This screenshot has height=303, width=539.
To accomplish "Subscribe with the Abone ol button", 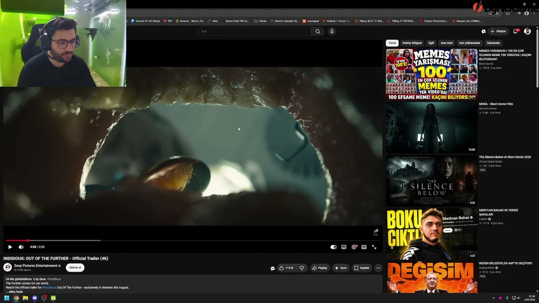I will click(x=75, y=268).
